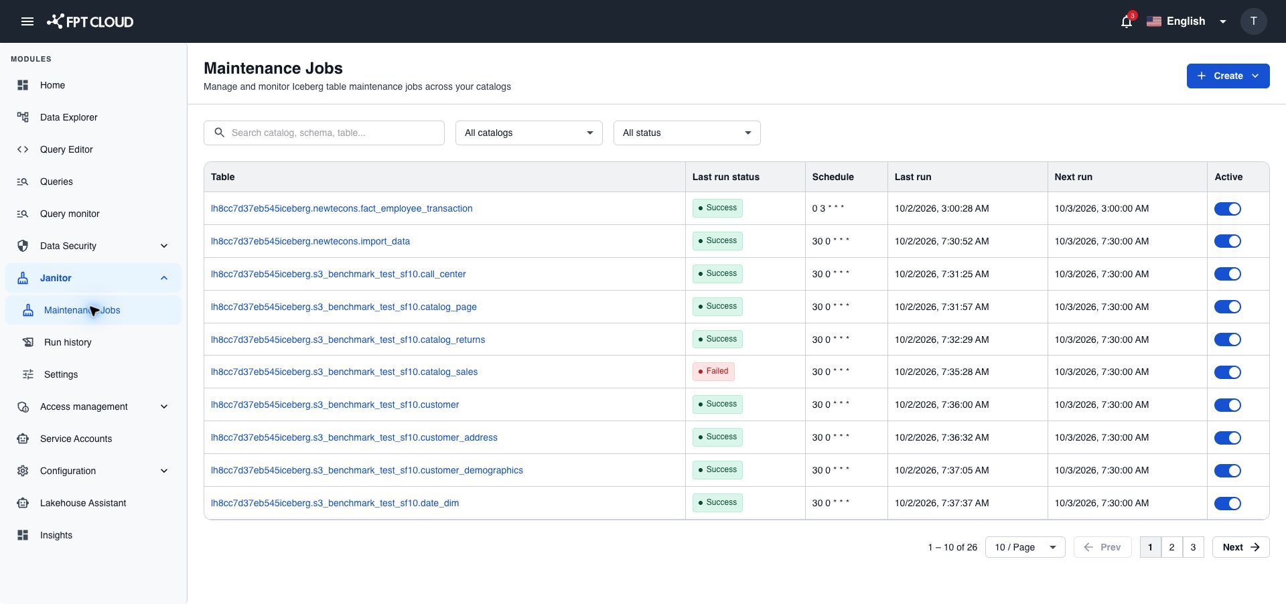Click the FPT Cloud logo
The width and height of the screenshot is (1286, 604).
(90, 21)
